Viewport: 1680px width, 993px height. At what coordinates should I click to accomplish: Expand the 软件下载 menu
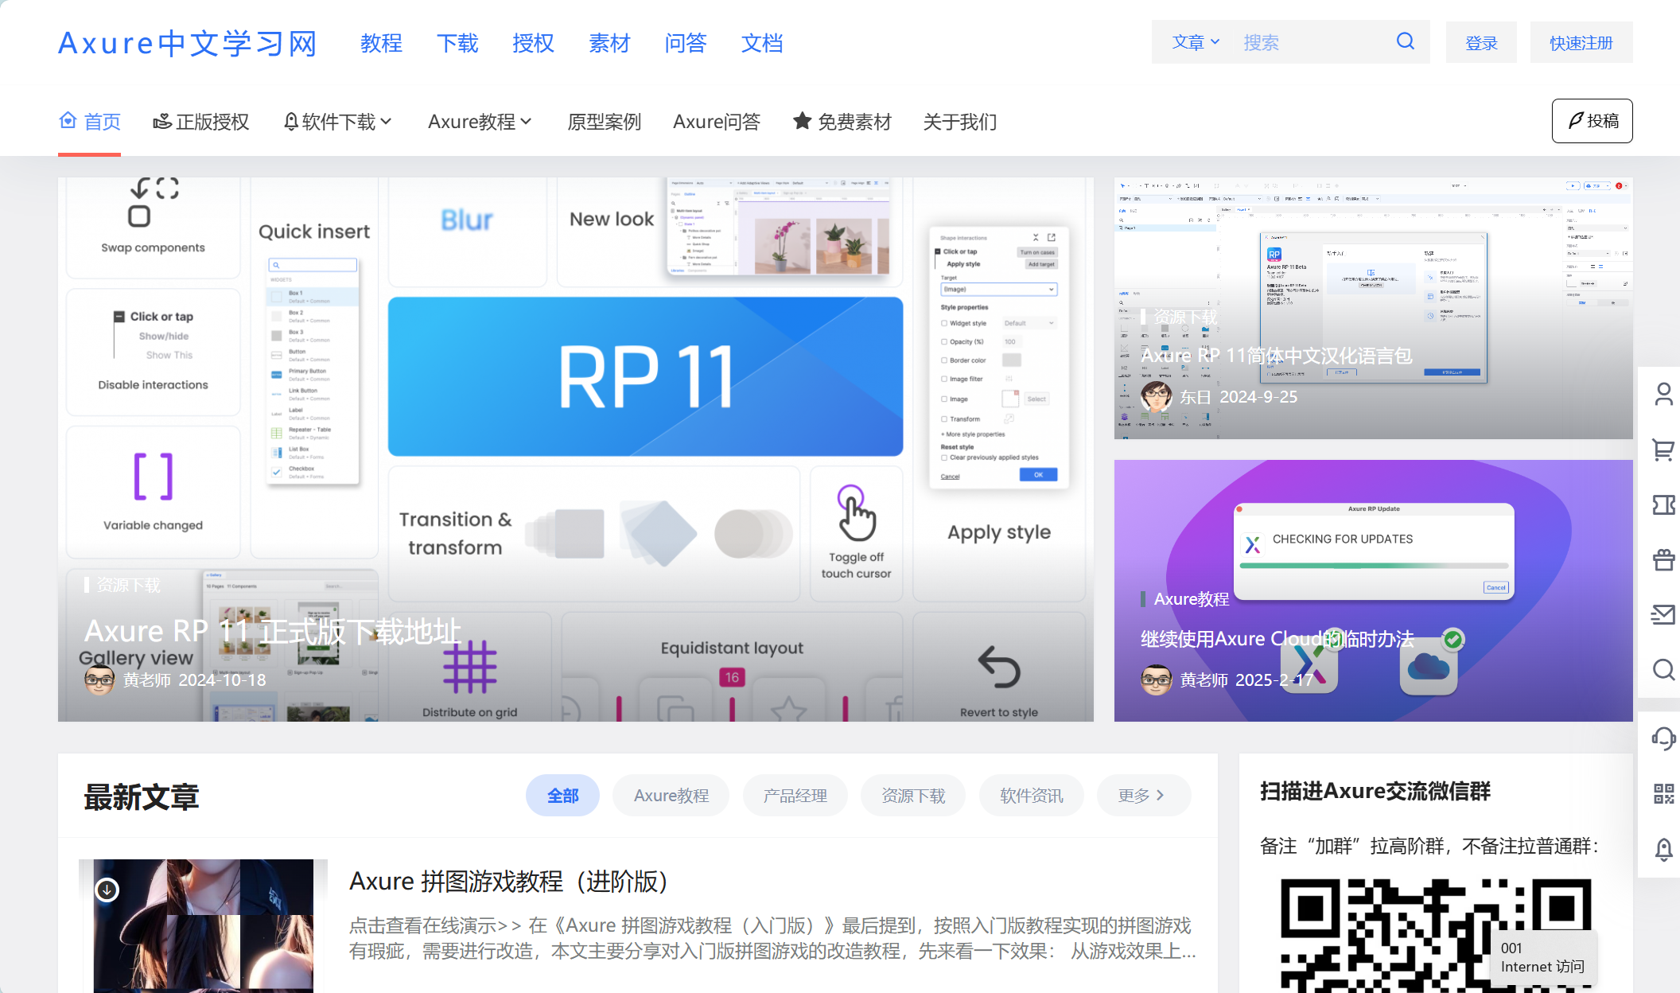coord(338,121)
